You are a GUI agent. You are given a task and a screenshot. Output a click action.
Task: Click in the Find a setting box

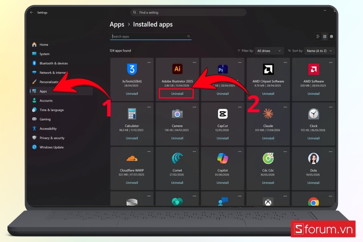pos(188,12)
